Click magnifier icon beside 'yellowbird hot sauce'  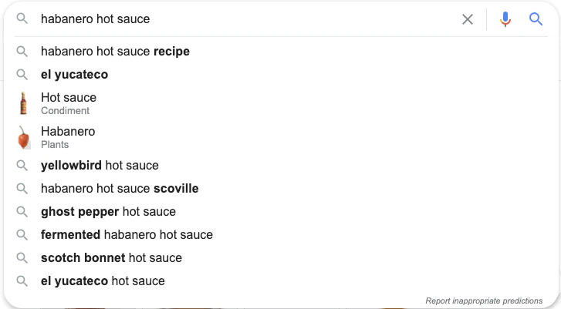coord(22,165)
